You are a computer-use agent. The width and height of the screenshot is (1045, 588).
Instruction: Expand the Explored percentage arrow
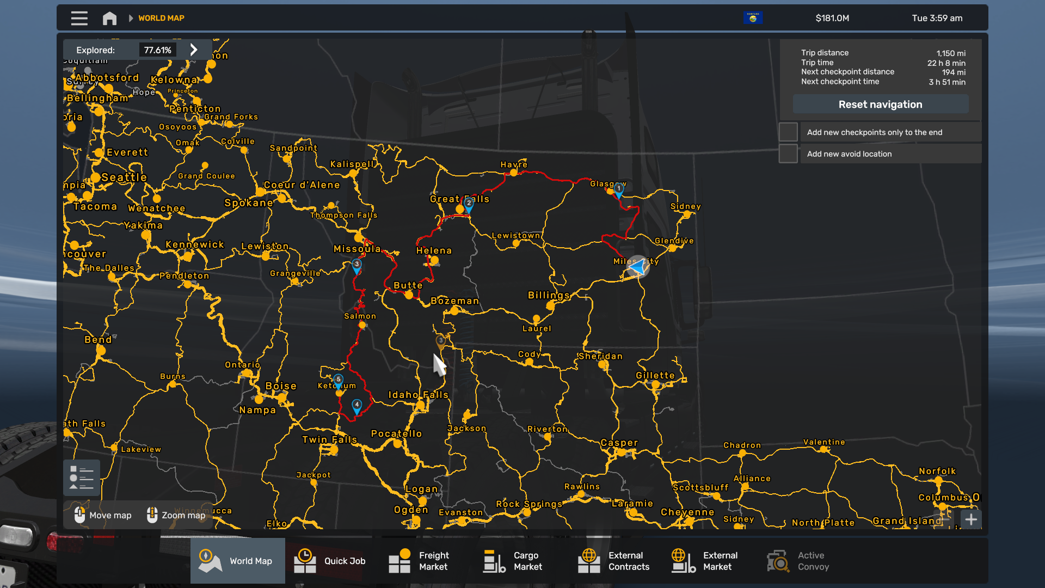click(x=194, y=50)
